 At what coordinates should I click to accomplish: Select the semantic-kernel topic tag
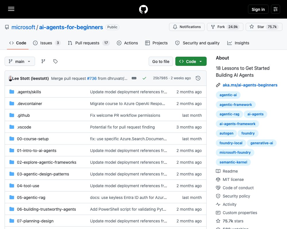233,162
